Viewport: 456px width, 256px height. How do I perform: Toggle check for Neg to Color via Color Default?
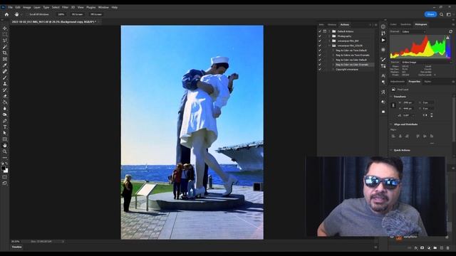pyautogui.click(x=320, y=60)
